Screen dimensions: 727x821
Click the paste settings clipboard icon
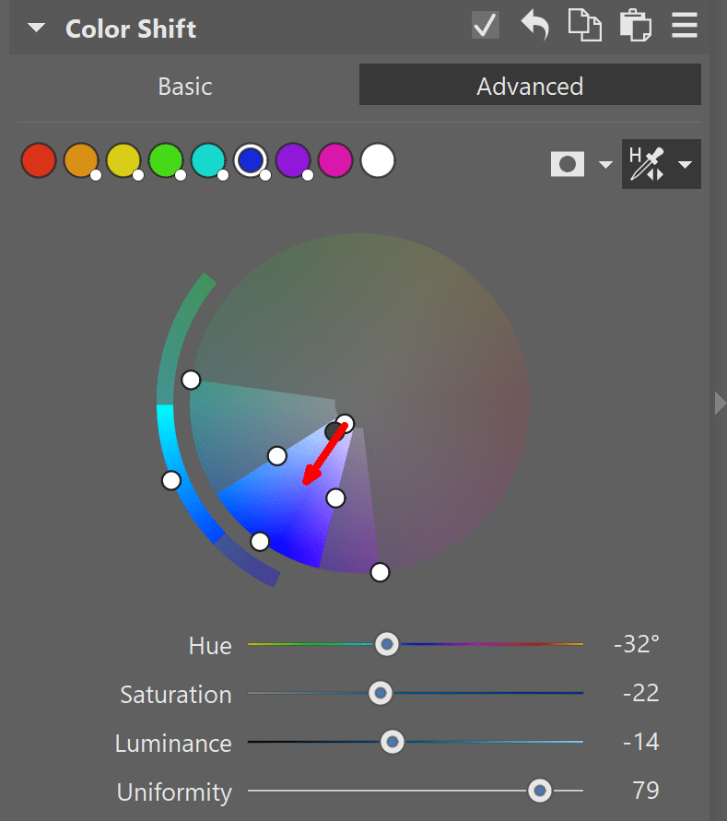[636, 25]
